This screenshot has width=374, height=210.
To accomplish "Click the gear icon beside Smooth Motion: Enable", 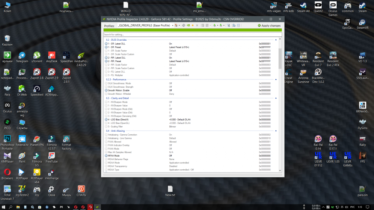I will click(x=106, y=90).
